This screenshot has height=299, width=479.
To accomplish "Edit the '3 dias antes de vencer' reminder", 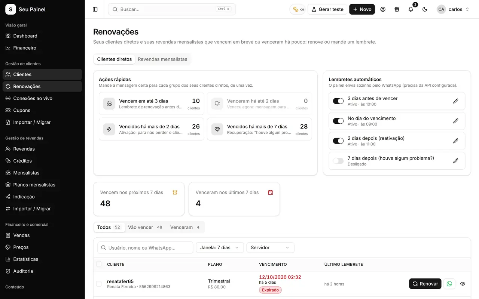I will 455,101.
